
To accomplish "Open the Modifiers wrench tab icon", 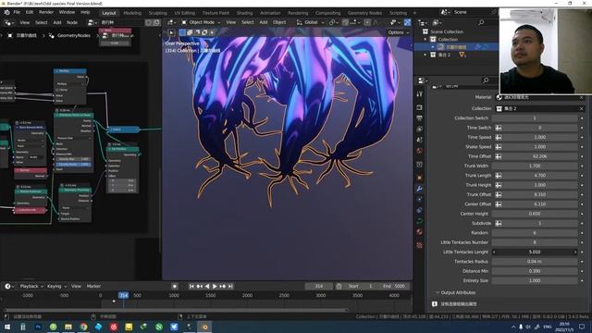I will point(419,189).
